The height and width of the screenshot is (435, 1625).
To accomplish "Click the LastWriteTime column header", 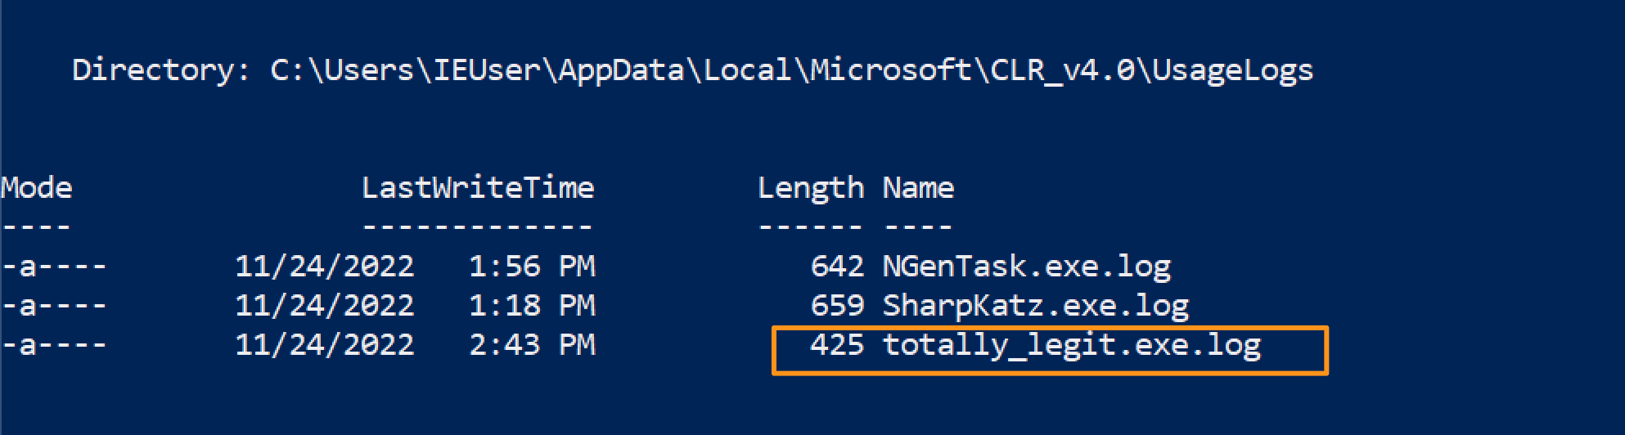I will [478, 188].
